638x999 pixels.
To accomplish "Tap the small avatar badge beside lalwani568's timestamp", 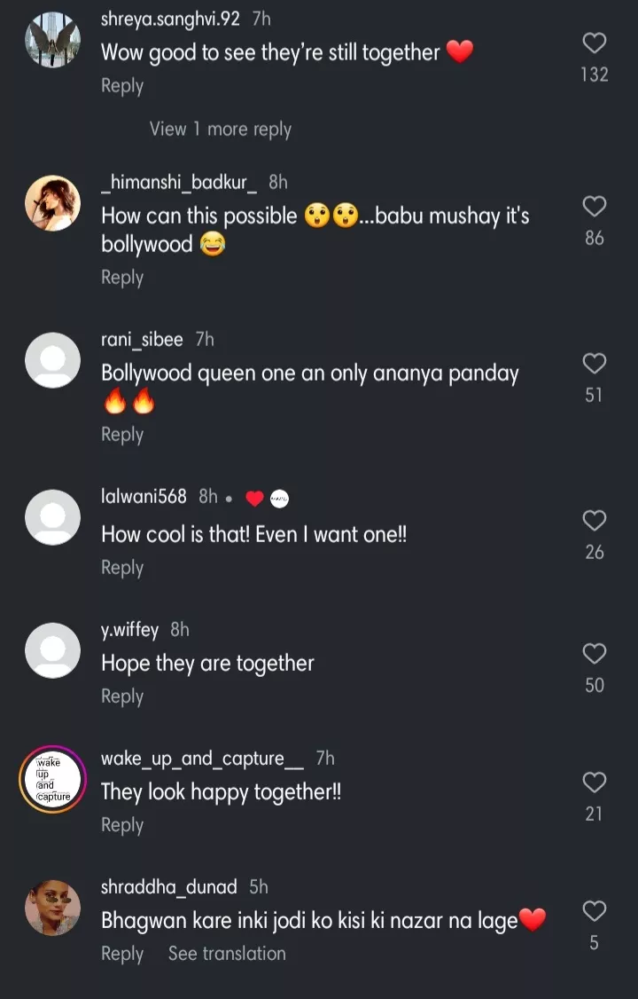I will (280, 499).
